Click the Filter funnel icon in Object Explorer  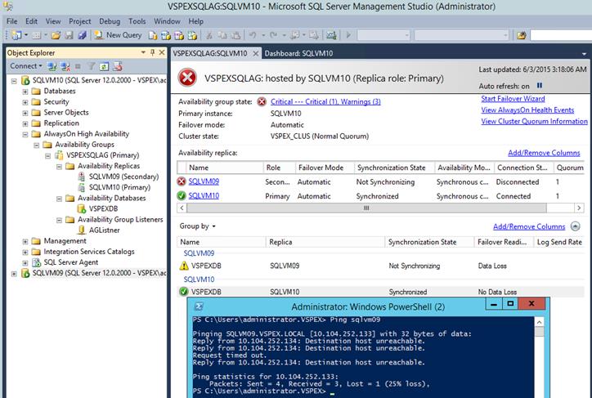(x=91, y=66)
